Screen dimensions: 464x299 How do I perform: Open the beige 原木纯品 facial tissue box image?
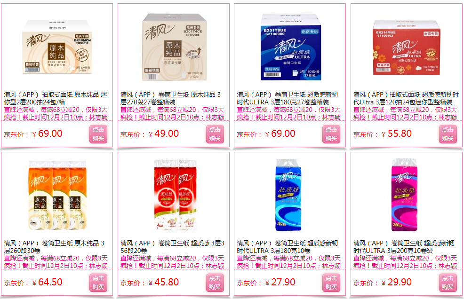pyautogui.click(x=57, y=47)
